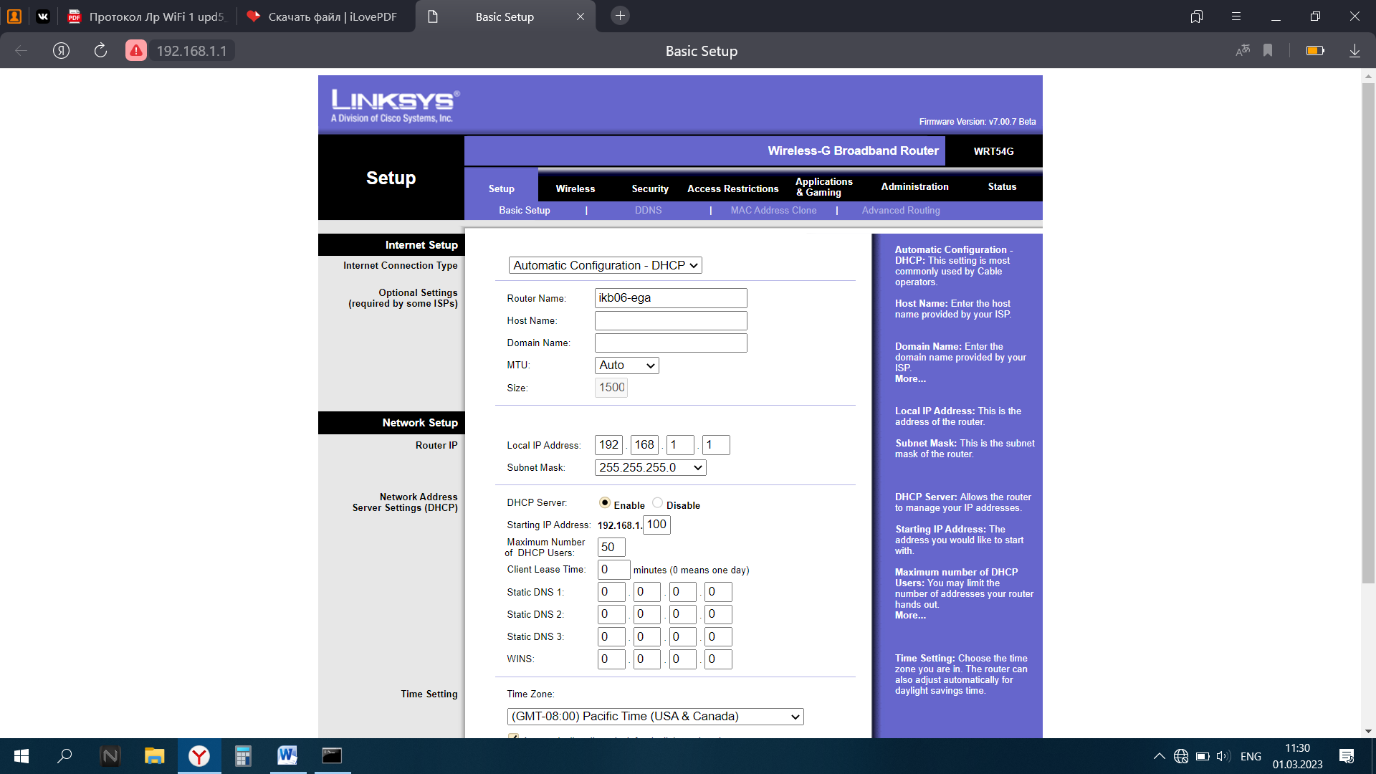Open the Security tab
The width and height of the screenshot is (1376, 774).
pos(650,188)
